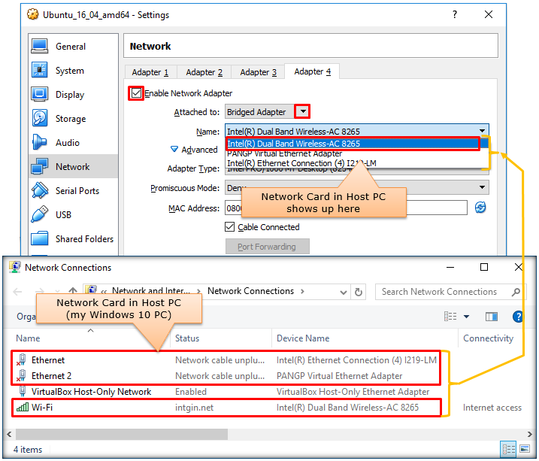
Task: Open Audio settings category
Action: click(73, 143)
